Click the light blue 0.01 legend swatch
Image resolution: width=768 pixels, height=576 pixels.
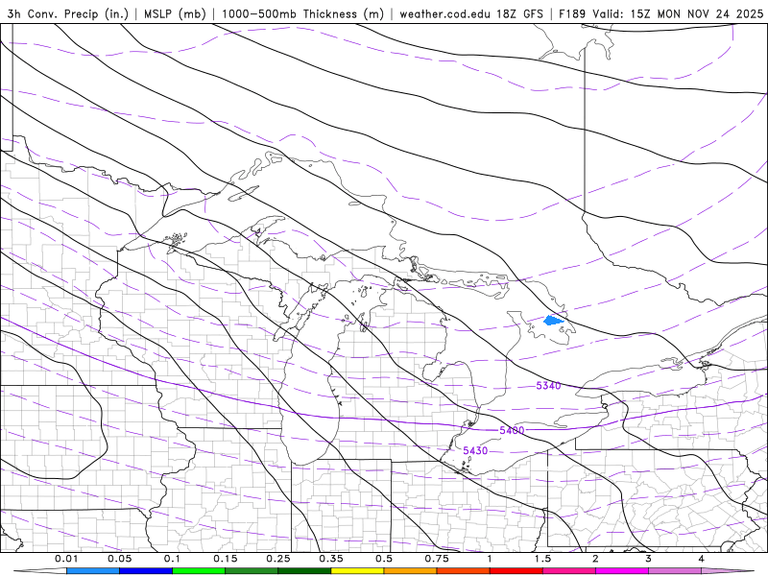92,571
